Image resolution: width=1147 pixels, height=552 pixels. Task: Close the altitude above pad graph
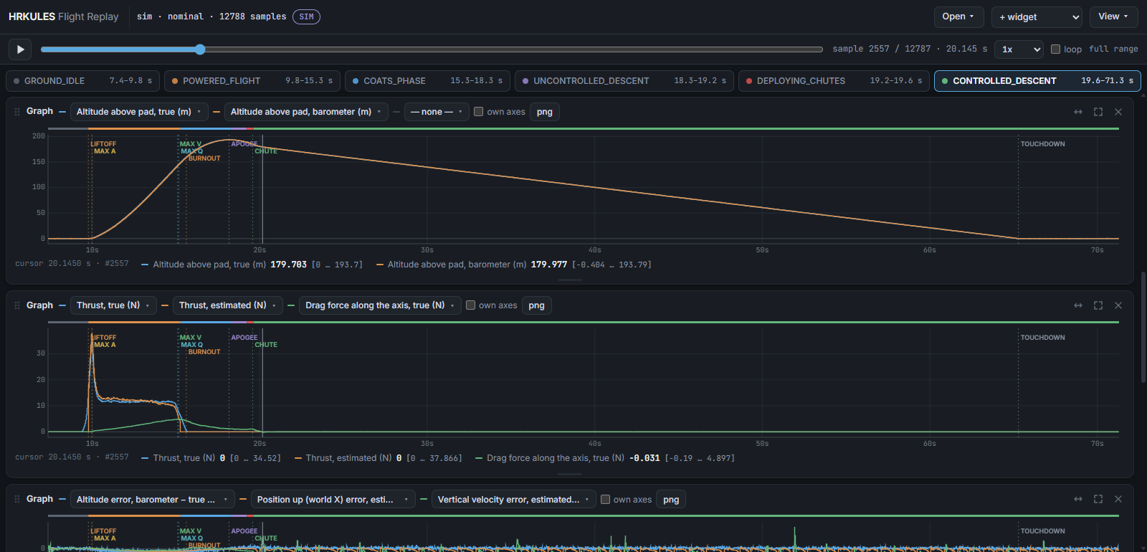(x=1118, y=112)
